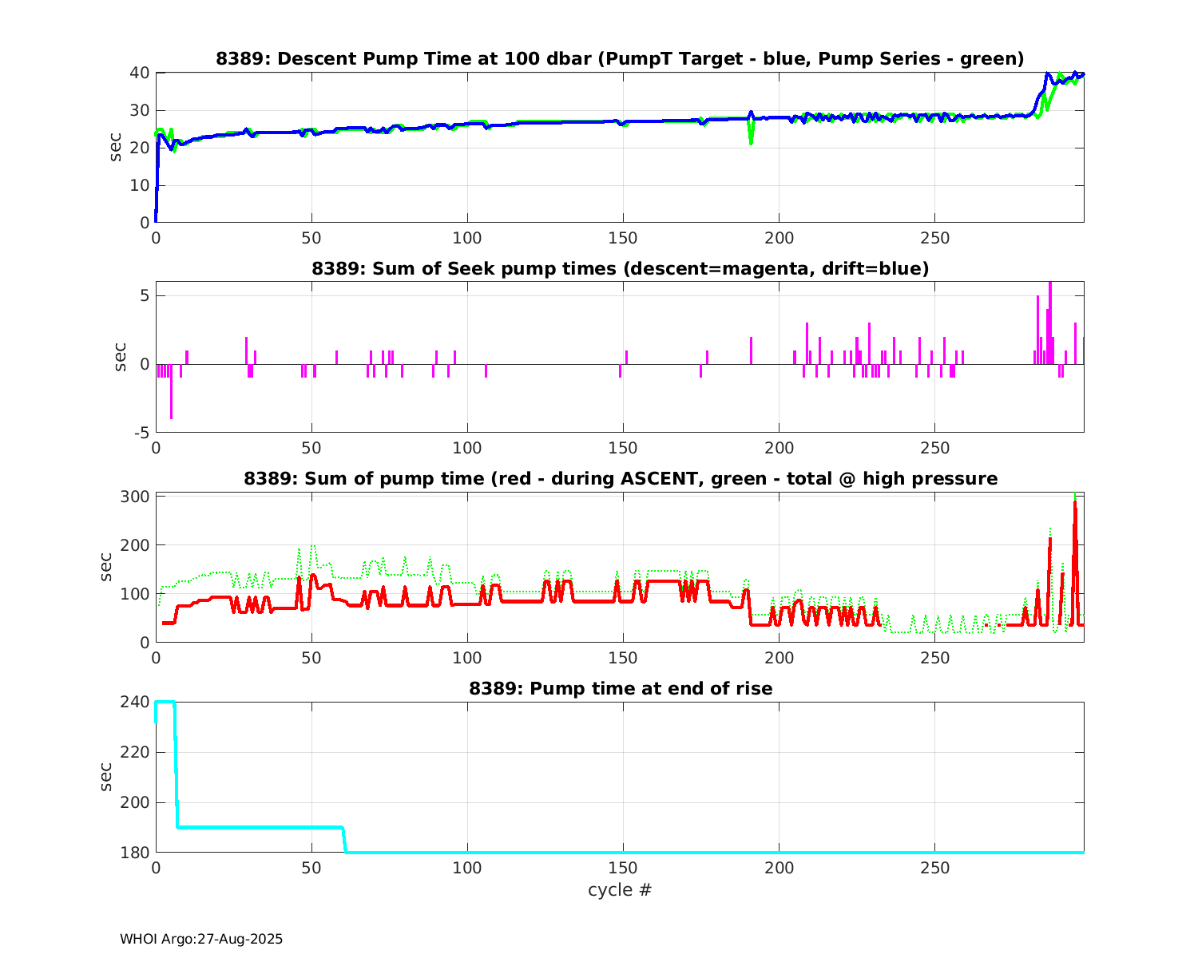The height and width of the screenshot is (958, 1198).
Task: Click the Sum of Seek pump times title
Action: [x=620, y=269]
